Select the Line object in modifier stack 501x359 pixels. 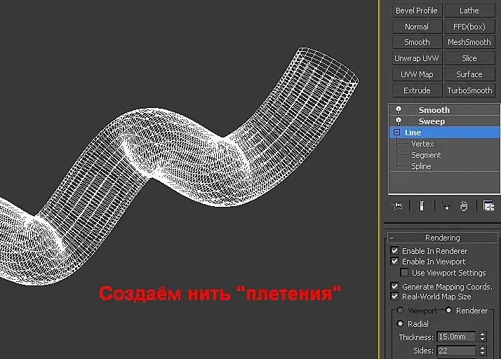pyautogui.click(x=445, y=133)
